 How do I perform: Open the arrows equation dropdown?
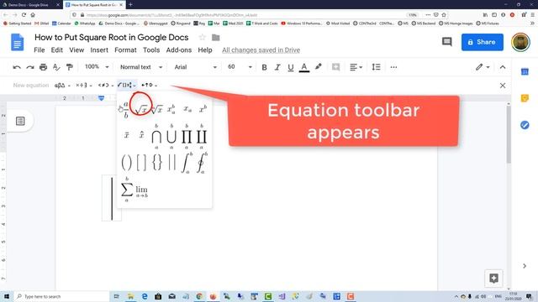click(150, 85)
